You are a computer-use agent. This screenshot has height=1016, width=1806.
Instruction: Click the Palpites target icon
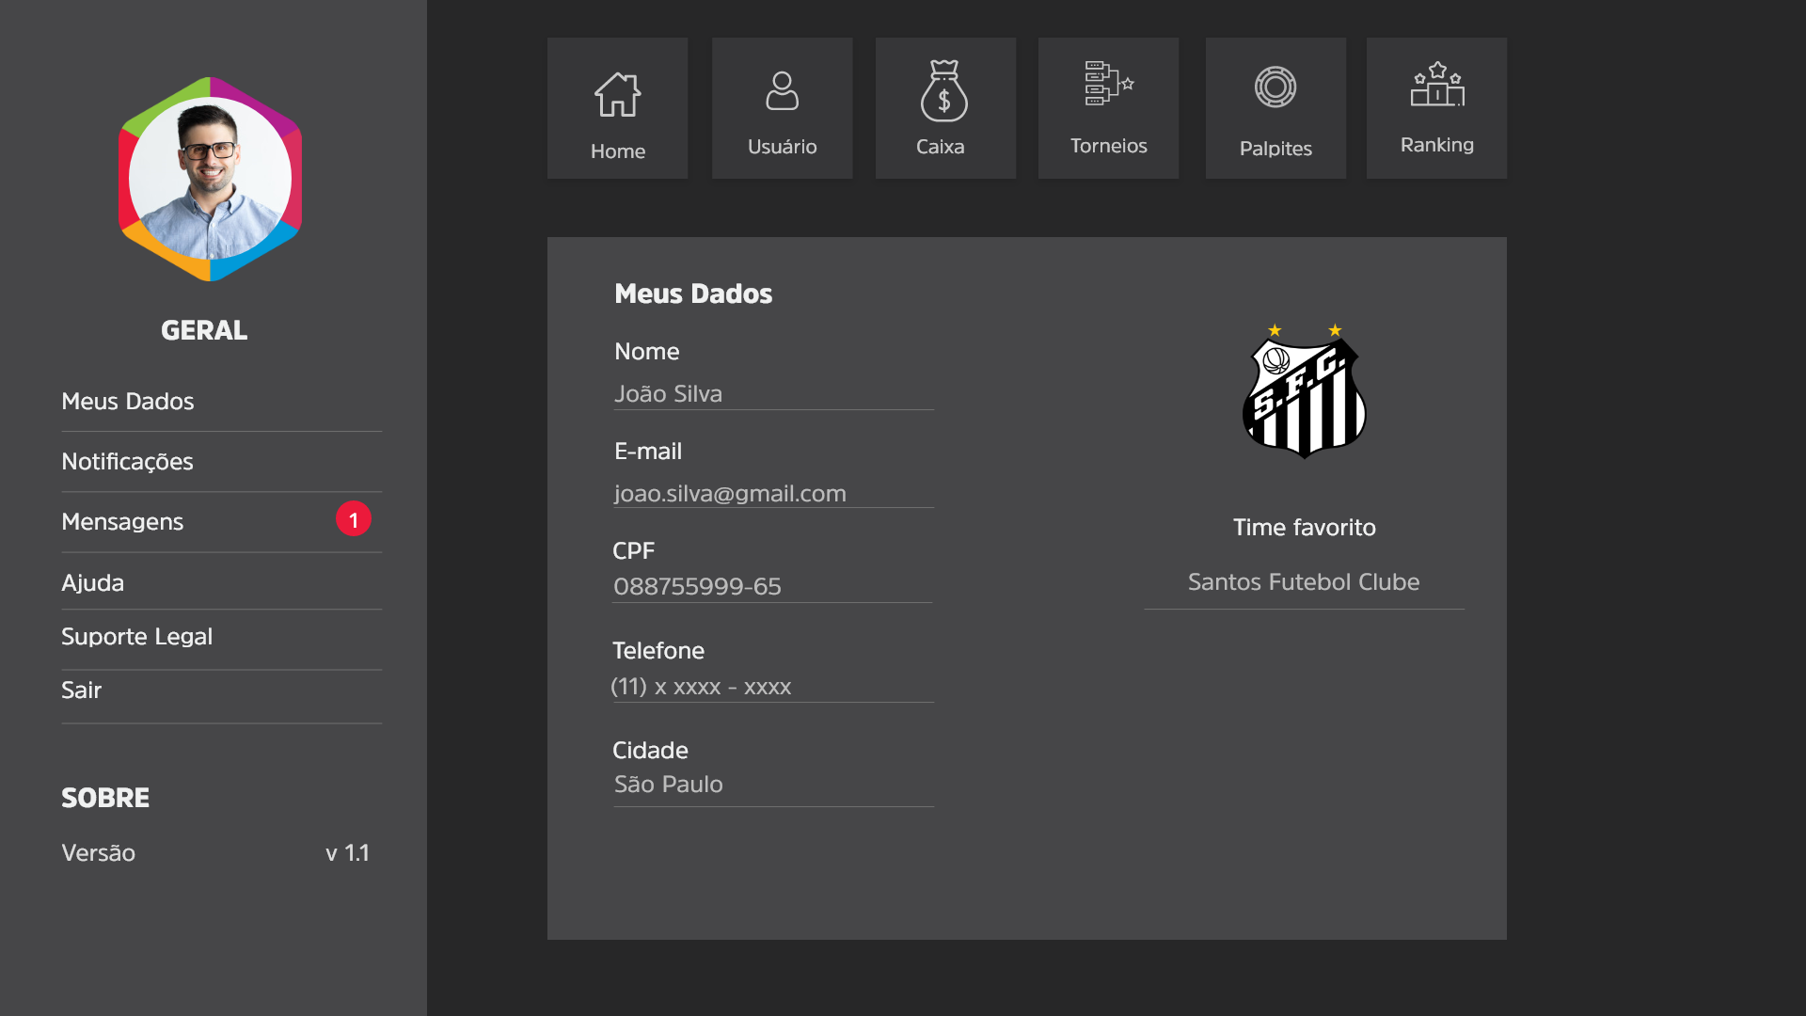(1275, 87)
